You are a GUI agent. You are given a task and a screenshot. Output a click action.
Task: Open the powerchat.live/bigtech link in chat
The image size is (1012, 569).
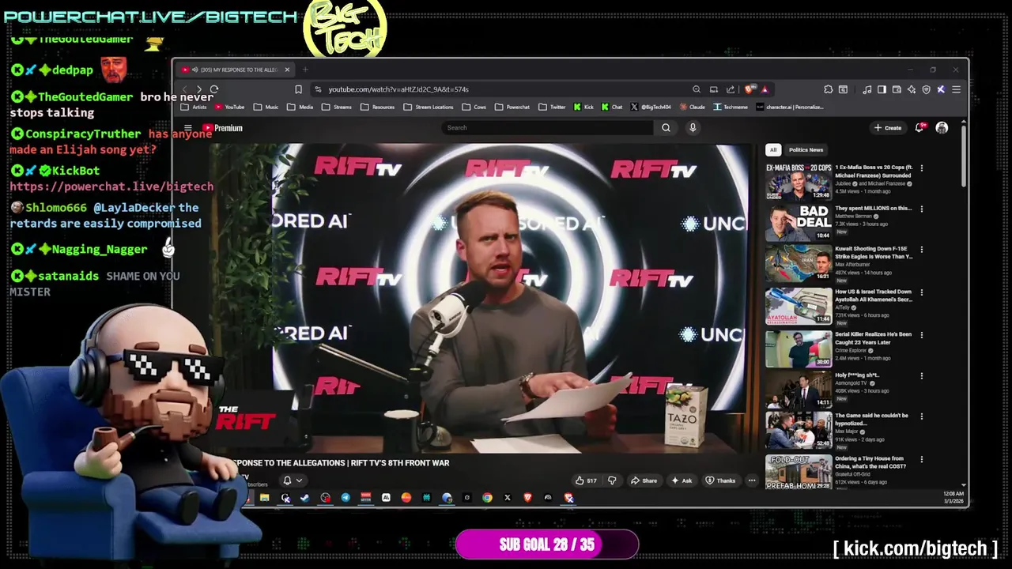[x=111, y=187]
